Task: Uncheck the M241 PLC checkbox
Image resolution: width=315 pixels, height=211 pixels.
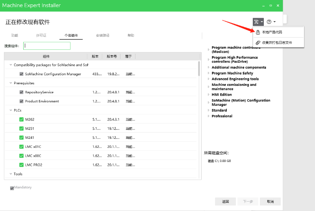Action: pyautogui.click(x=22, y=138)
